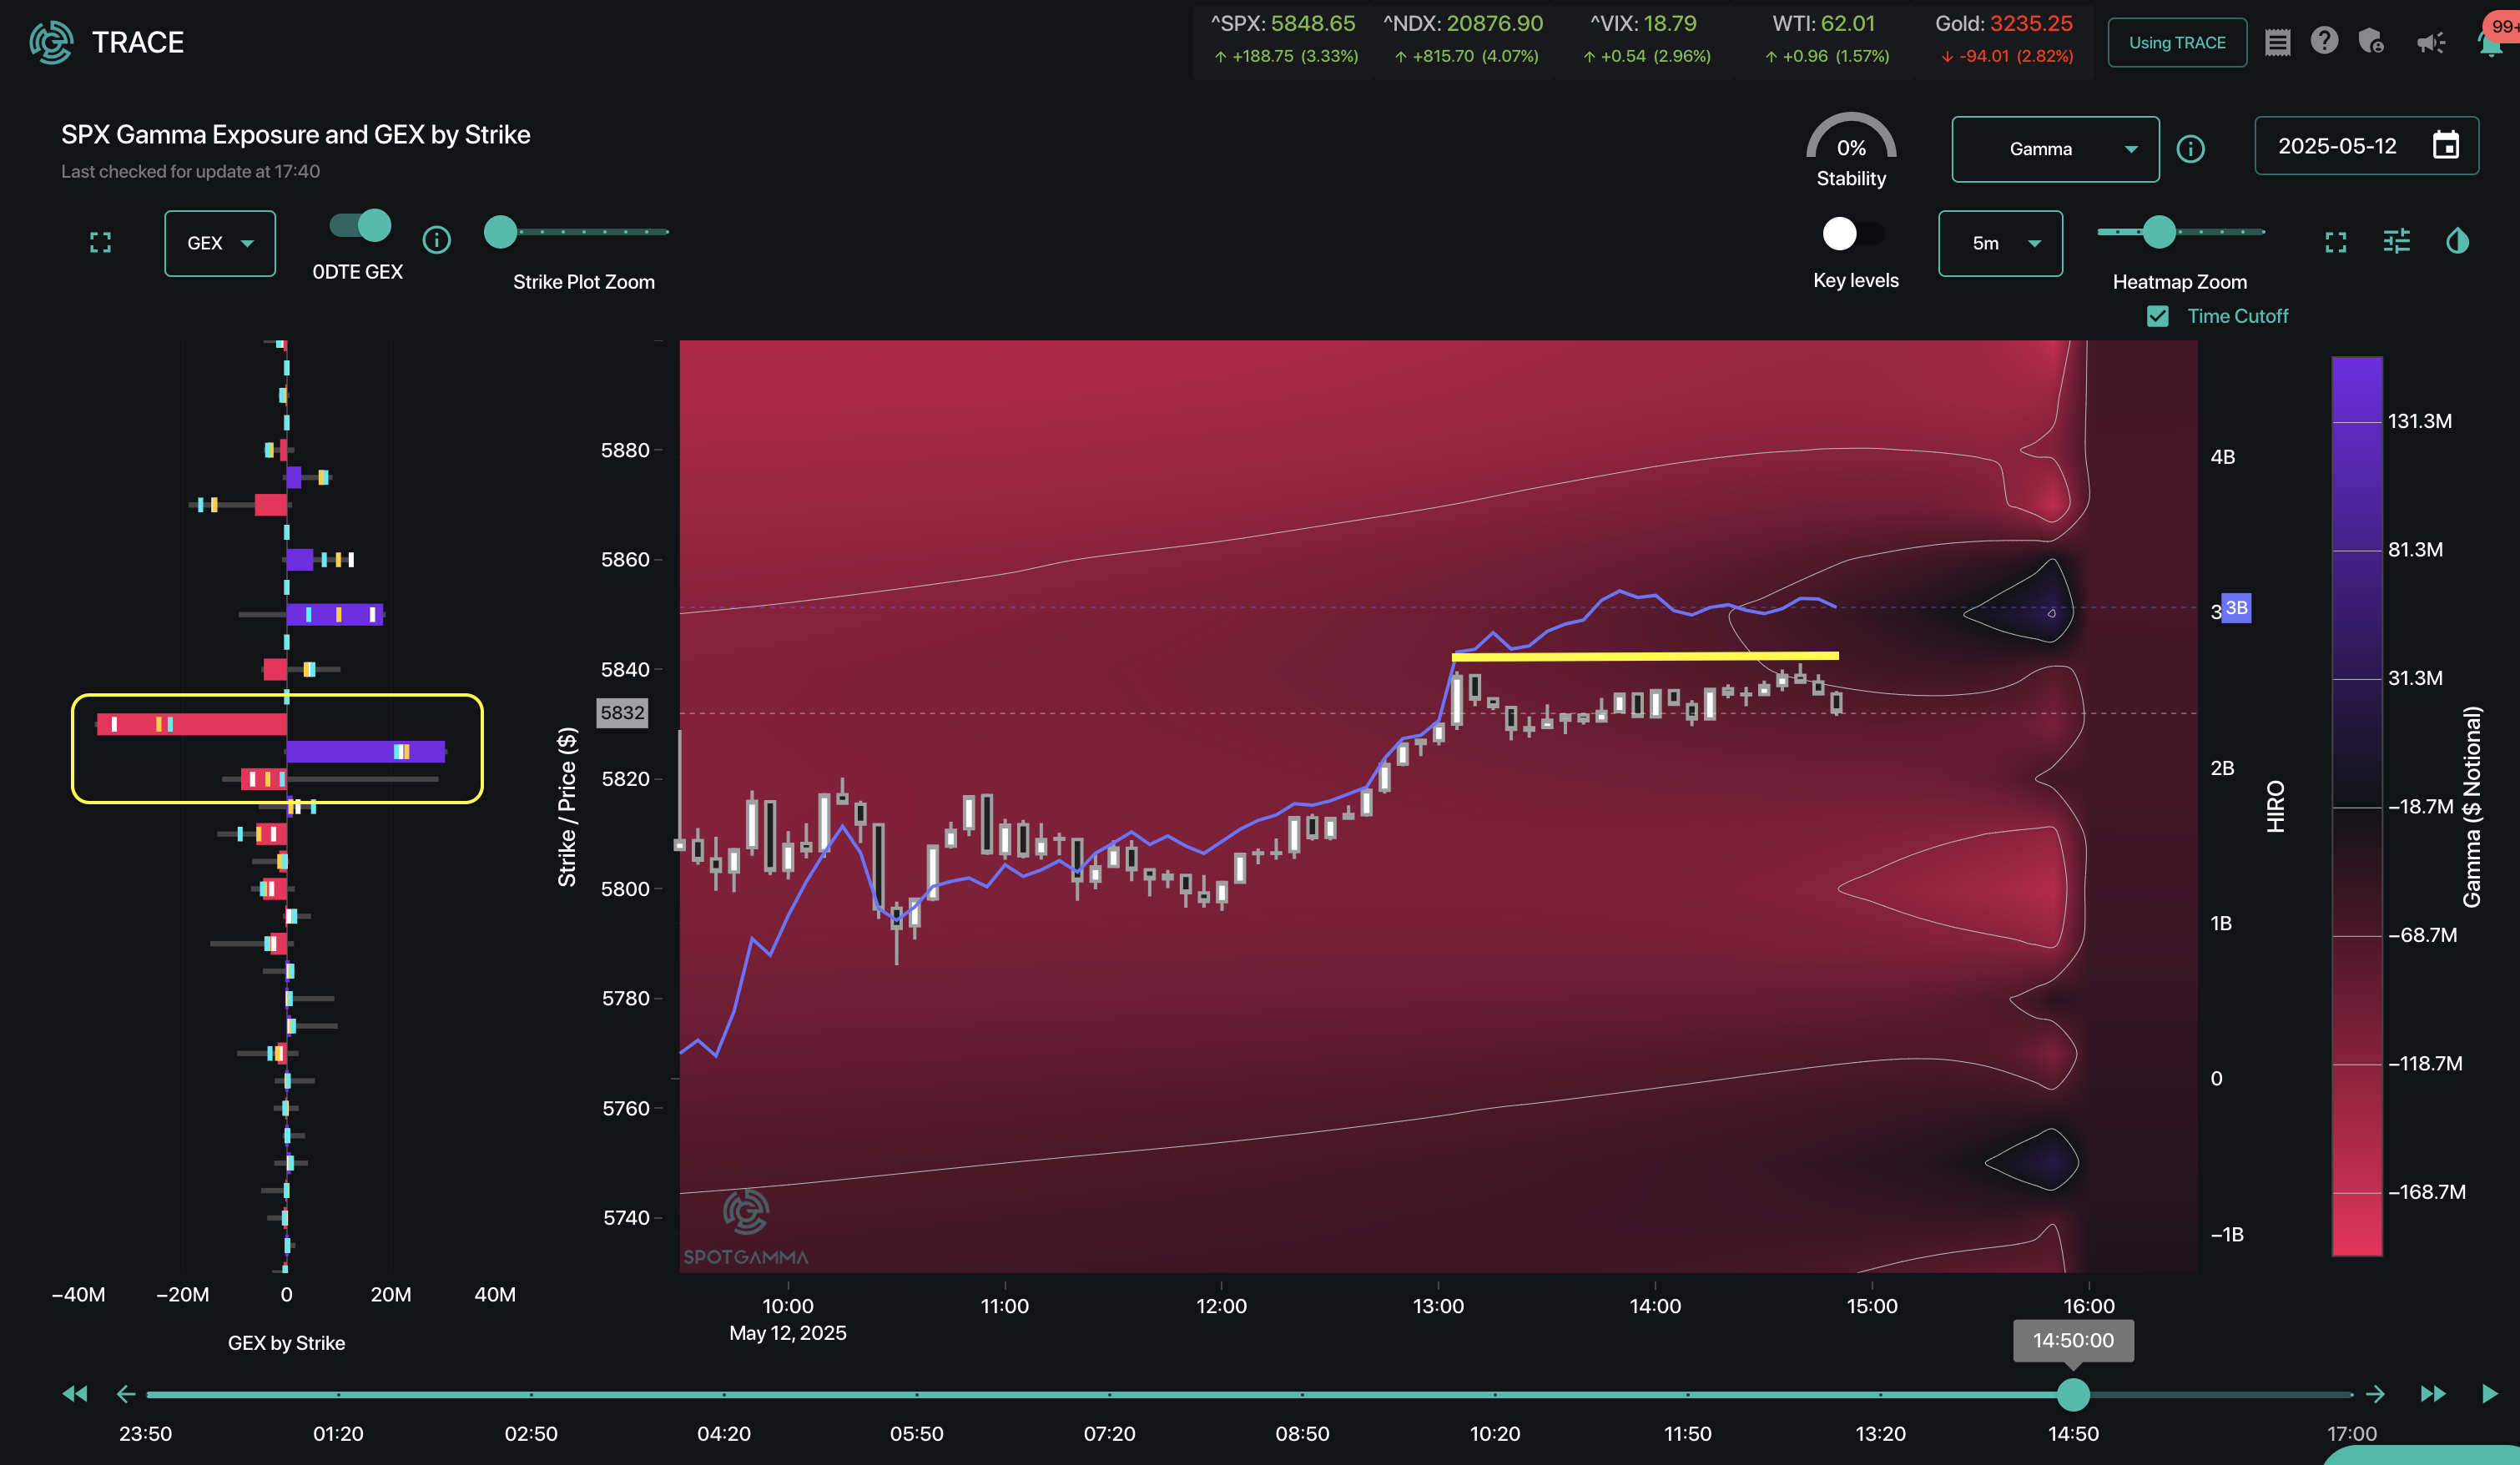Click the 17:00 timeline end label
The height and width of the screenshot is (1465, 2520).
2351,1433
